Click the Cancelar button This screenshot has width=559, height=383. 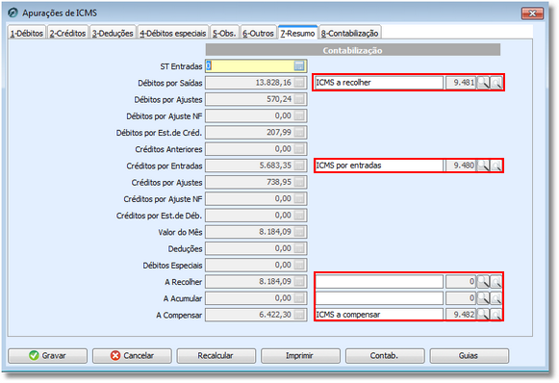tap(132, 355)
